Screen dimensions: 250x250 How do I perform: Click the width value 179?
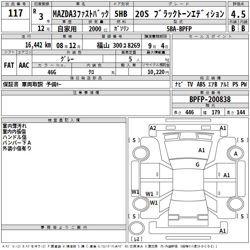tap(216, 112)
